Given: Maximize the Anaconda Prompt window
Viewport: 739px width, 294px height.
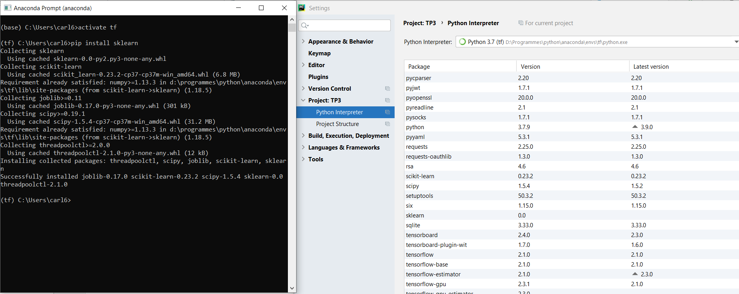Looking at the screenshot, I should point(261,8).
